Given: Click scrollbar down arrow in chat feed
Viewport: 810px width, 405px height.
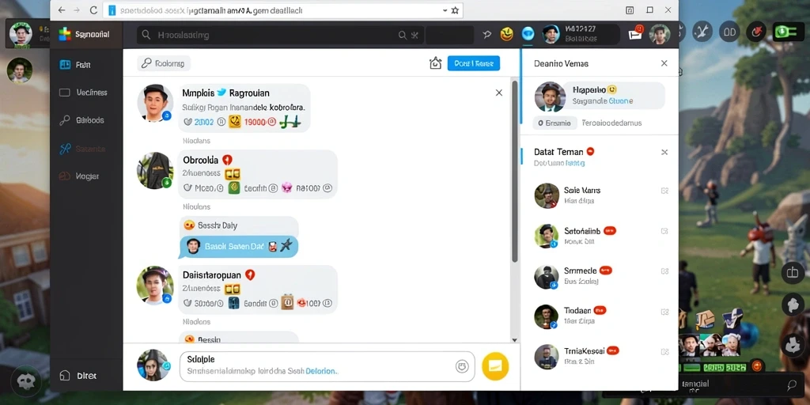Looking at the screenshot, I should pos(514,339).
